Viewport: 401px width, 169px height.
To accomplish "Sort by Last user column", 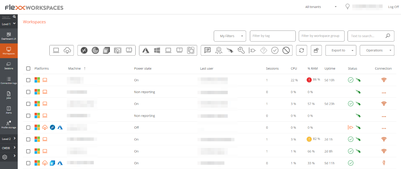I will (x=207, y=68).
